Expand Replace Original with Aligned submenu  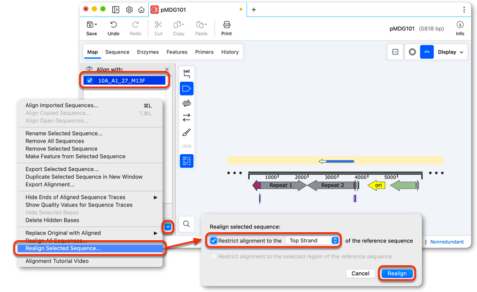(x=156, y=233)
